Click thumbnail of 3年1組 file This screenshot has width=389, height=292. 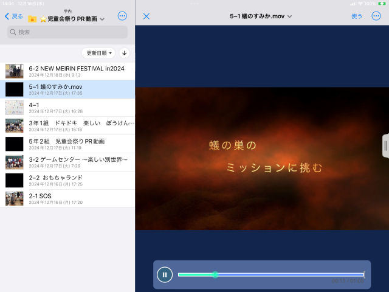[x=15, y=126]
